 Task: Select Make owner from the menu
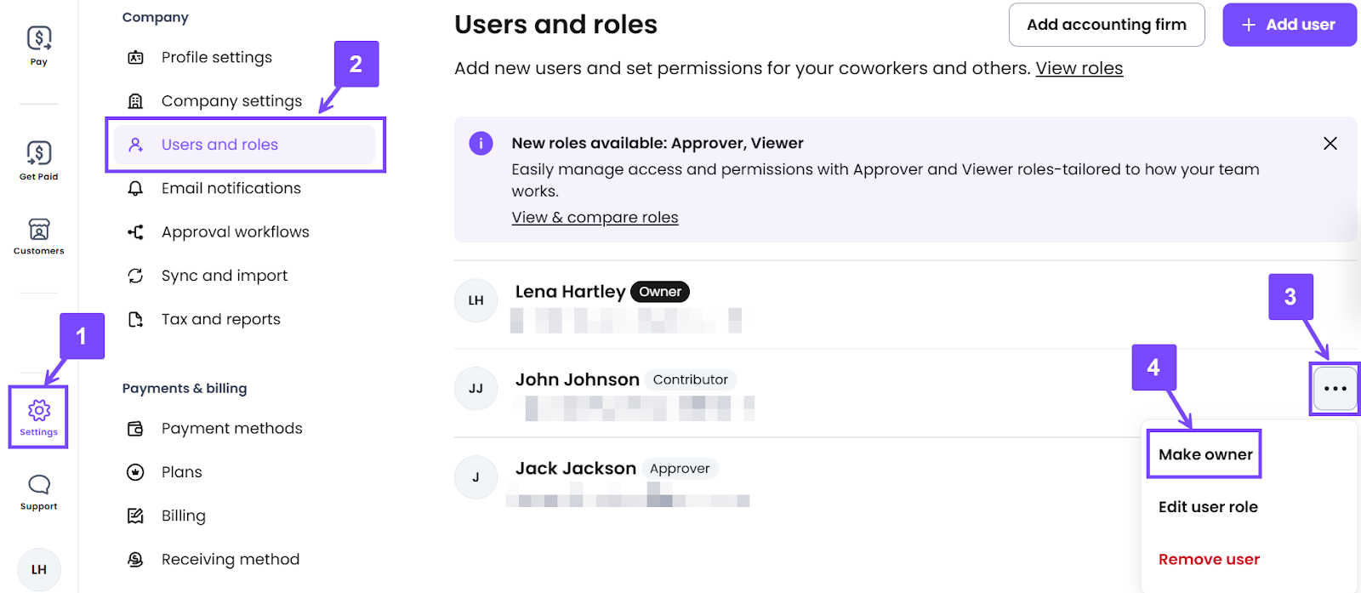(x=1204, y=454)
